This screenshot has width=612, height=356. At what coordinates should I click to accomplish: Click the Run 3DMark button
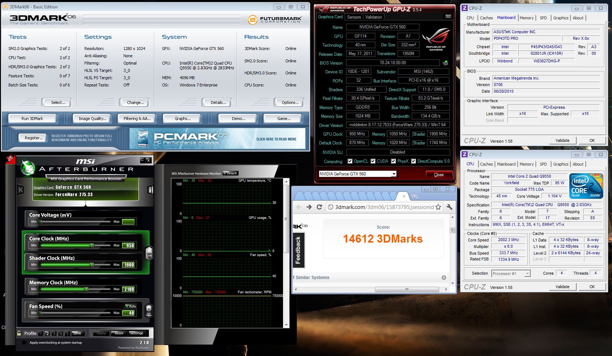(x=32, y=119)
